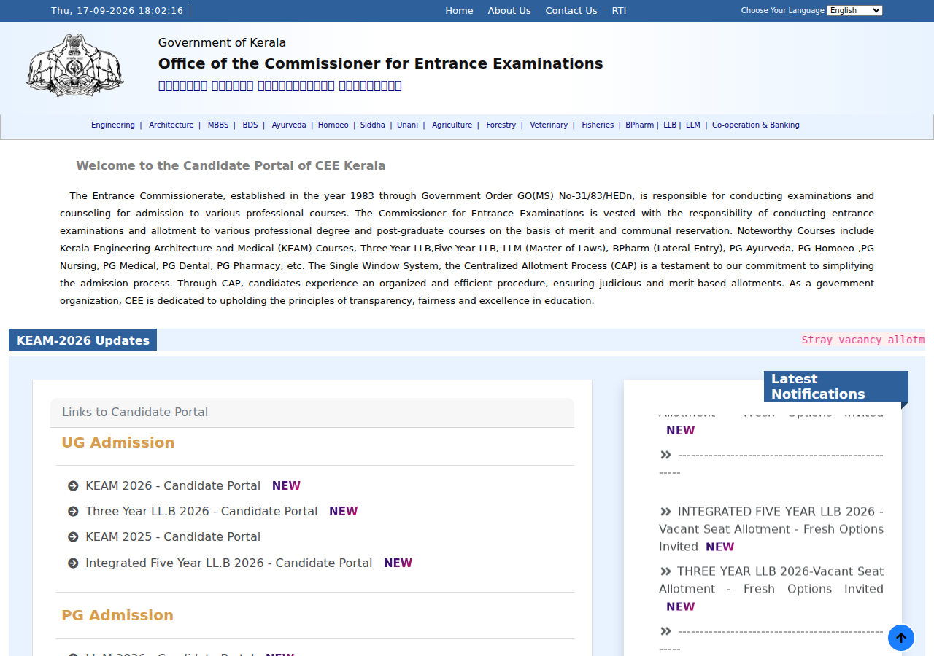Viewport: 934px width, 656px height.
Task: Open the Ayurveda course link
Action: 289,125
